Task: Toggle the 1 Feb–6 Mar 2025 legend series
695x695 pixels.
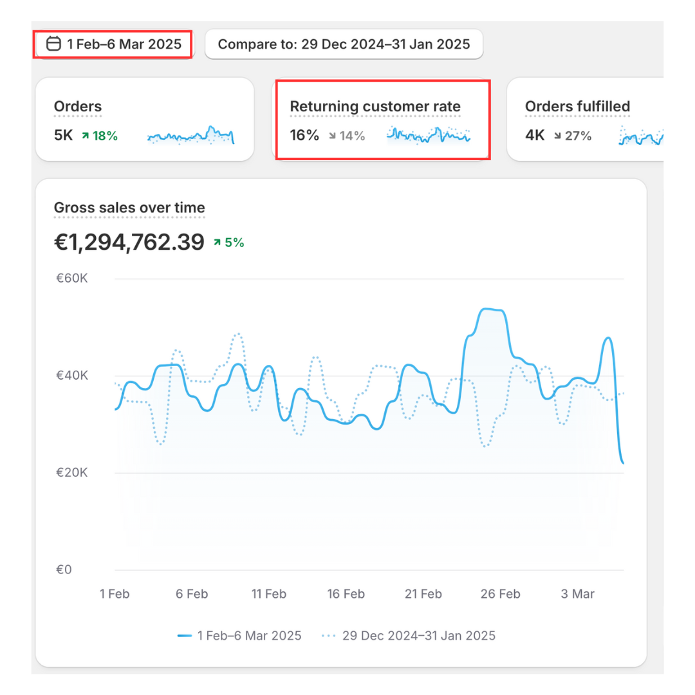Action: (249, 636)
